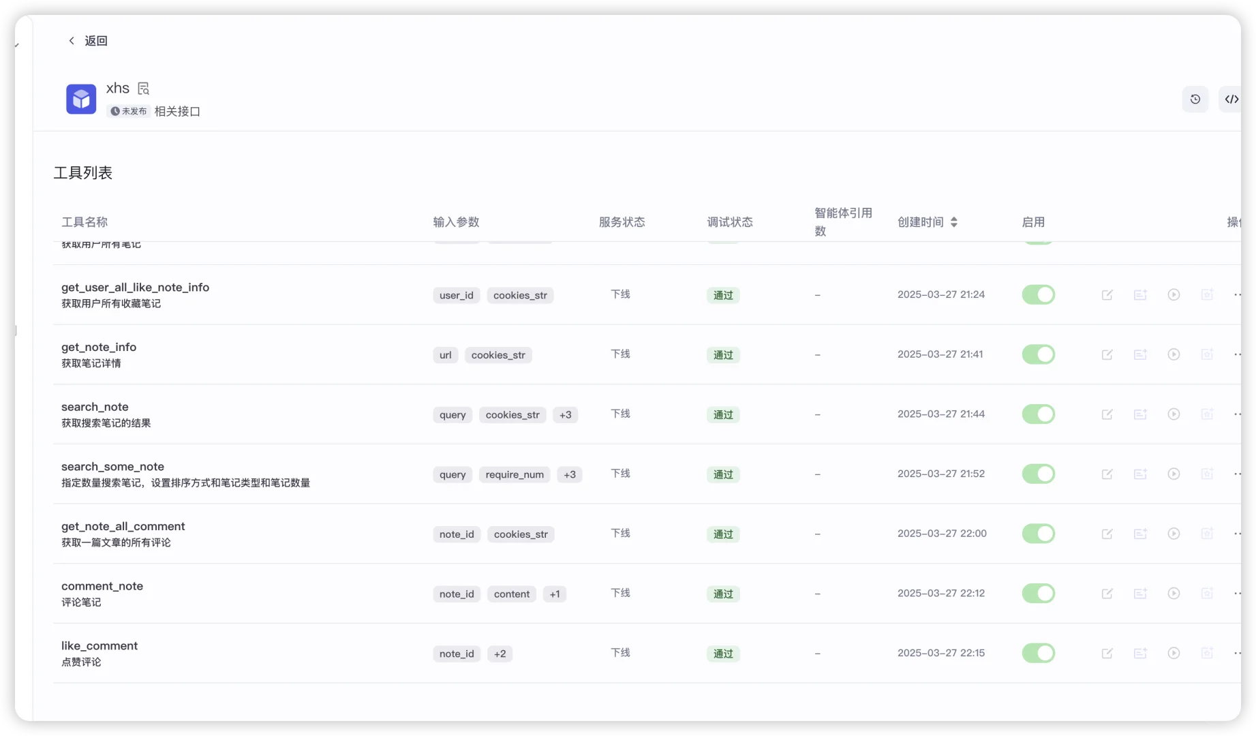Expand the +3 hidden parameters of search_note
1256x736 pixels.
(x=565, y=414)
